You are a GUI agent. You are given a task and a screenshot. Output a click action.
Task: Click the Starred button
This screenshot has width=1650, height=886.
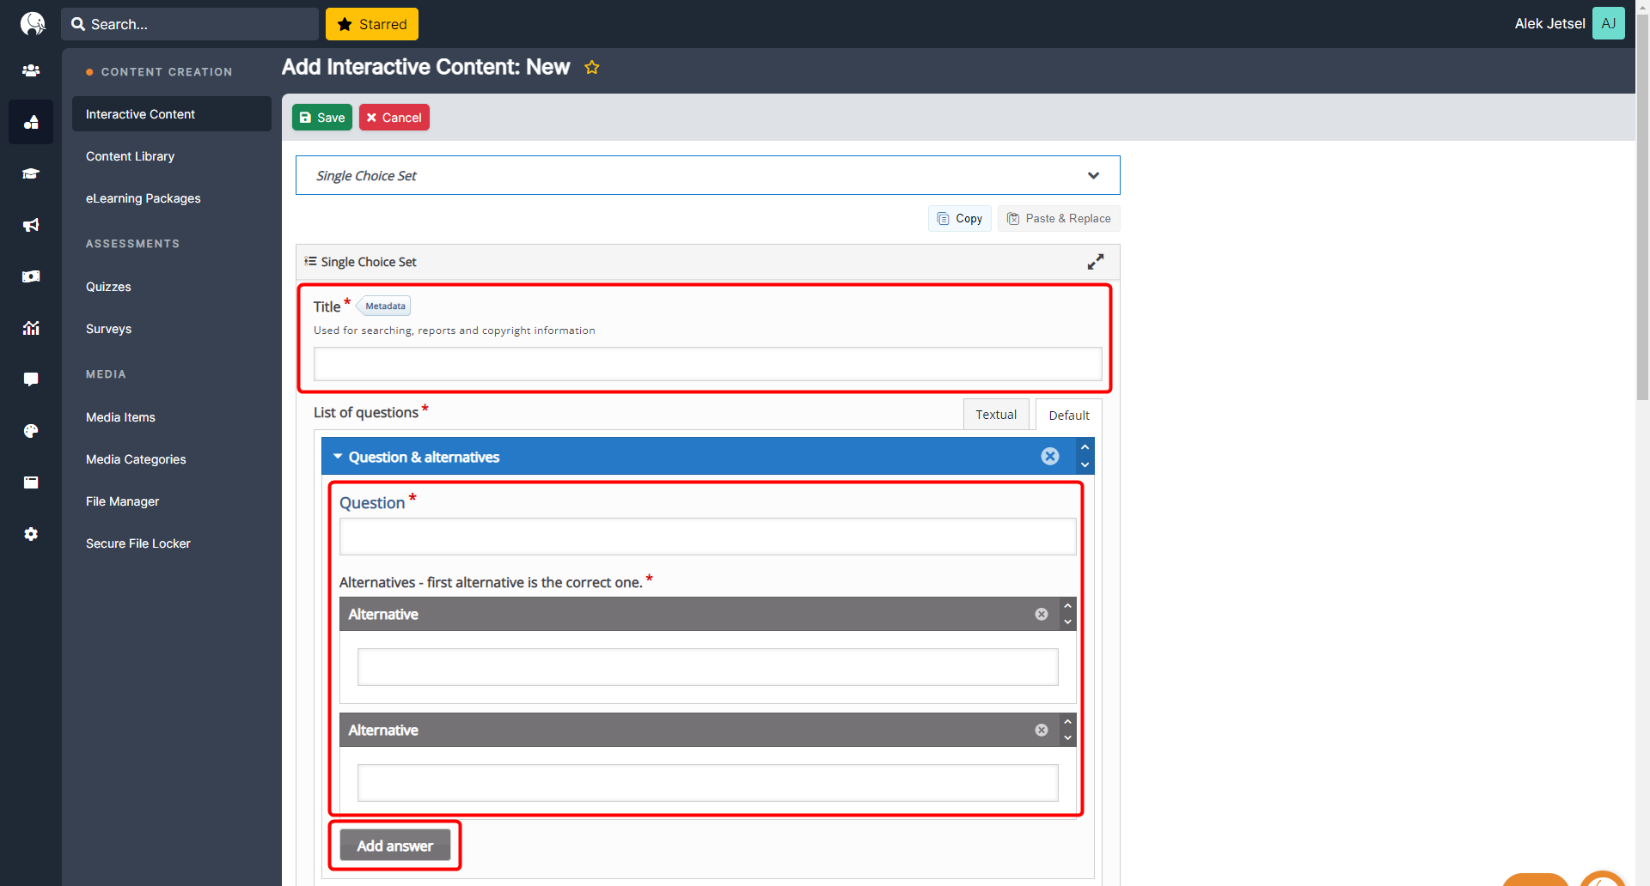pos(372,24)
